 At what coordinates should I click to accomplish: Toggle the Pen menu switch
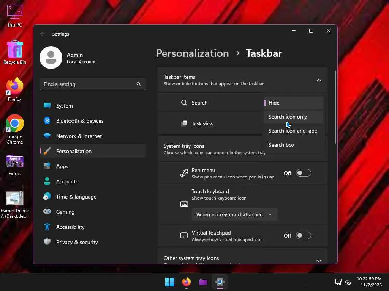[x=303, y=173]
